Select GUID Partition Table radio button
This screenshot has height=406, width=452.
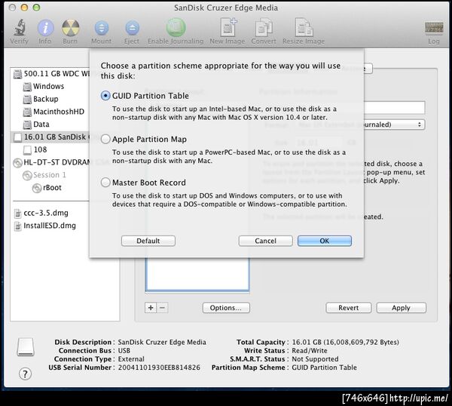(x=105, y=96)
